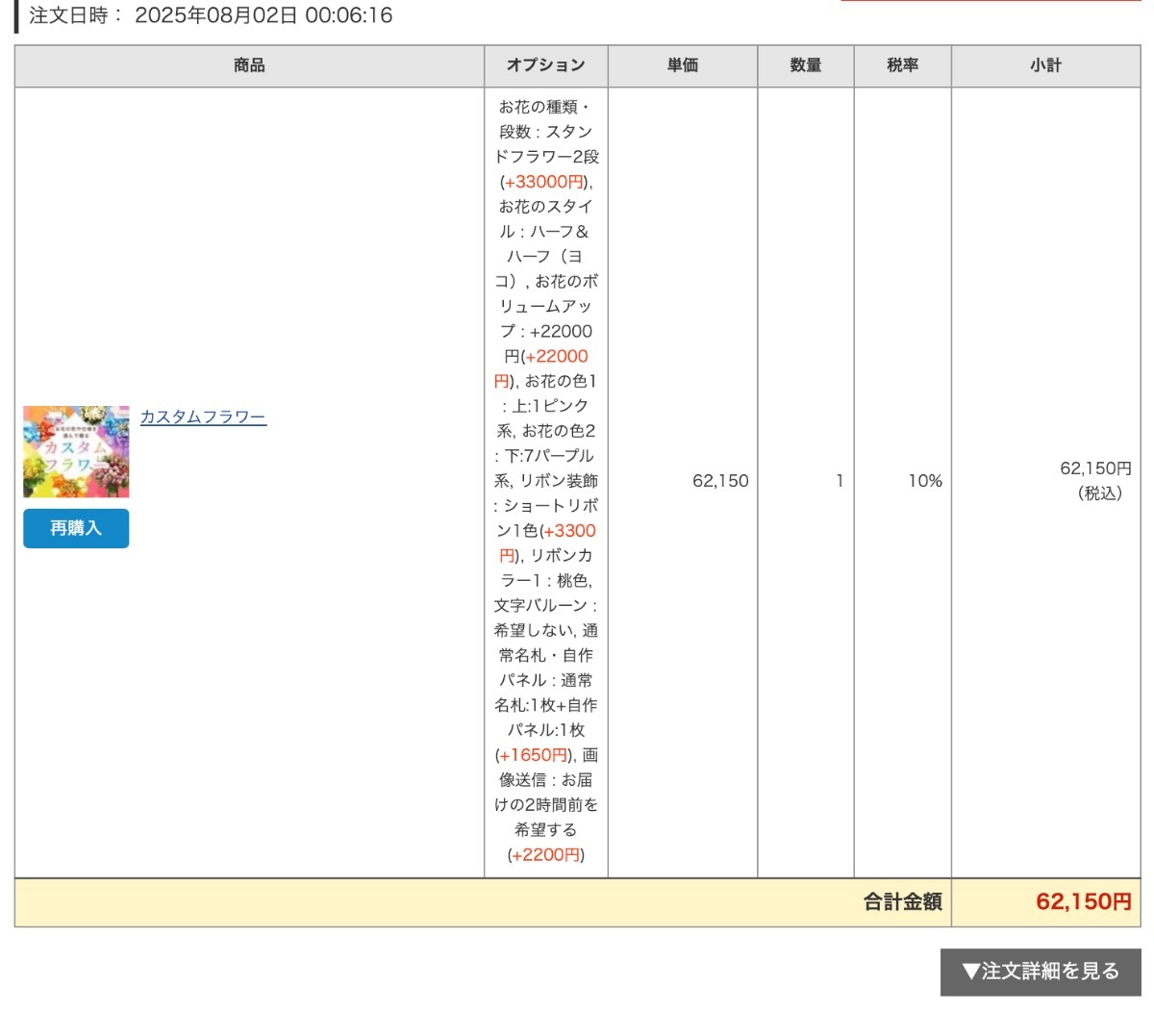Click the +1650円 name plate option price
Image resolution: width=1154 pixels, height=1011 pixels.
point(534,755)
